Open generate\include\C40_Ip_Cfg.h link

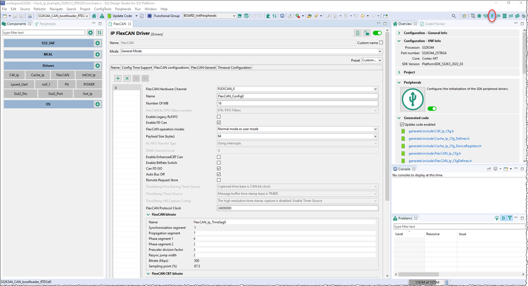click(431, 132)
